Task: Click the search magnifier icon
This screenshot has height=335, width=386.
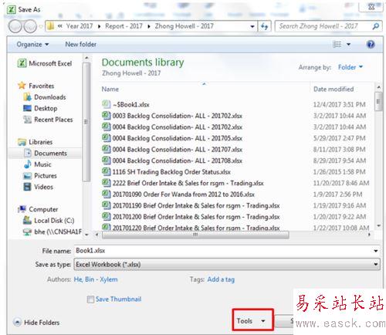Action: click(375, 26)
